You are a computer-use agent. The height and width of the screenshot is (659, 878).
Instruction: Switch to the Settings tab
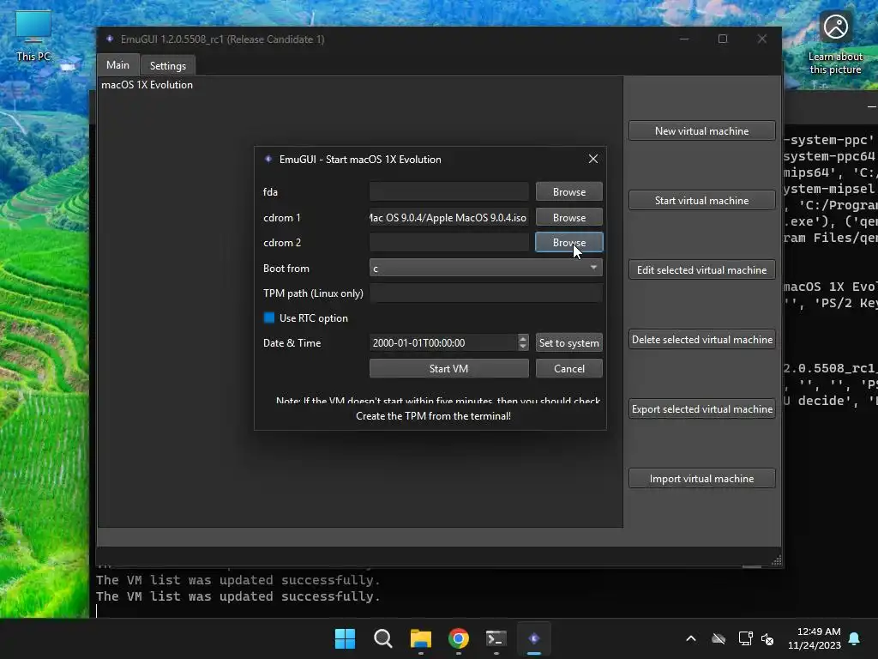click(x=167, y=65)
